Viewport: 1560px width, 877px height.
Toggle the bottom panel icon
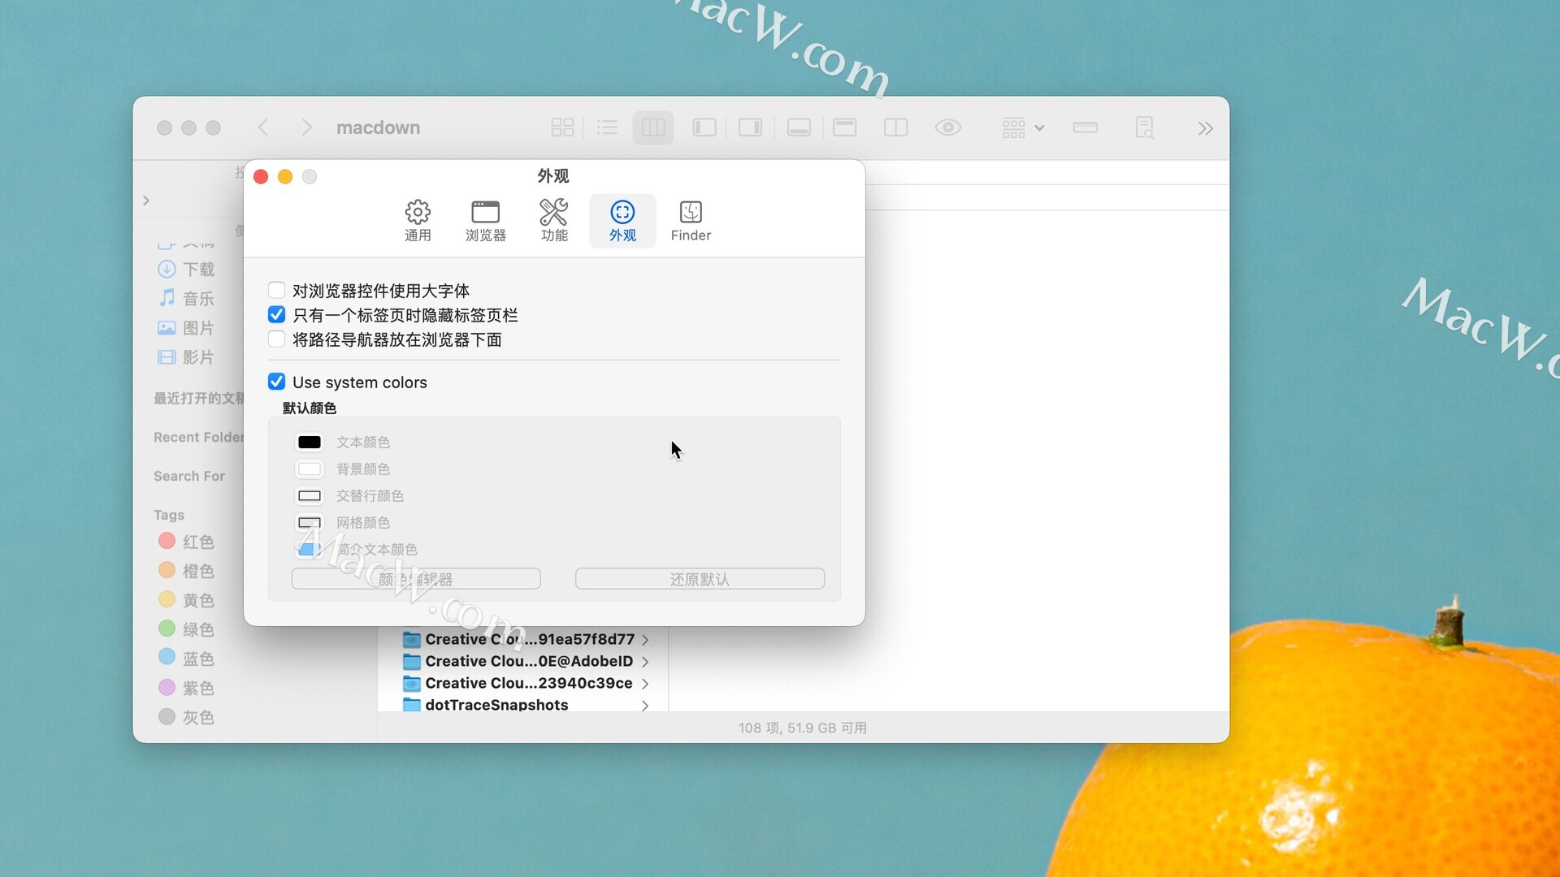coord(799,127)
